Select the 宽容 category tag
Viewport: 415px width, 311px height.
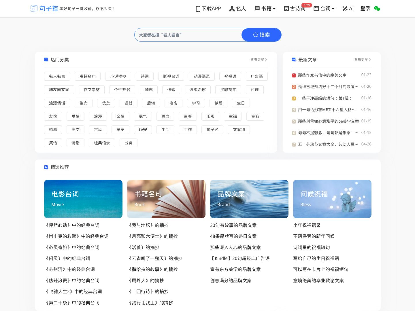[x=255, y=116]
